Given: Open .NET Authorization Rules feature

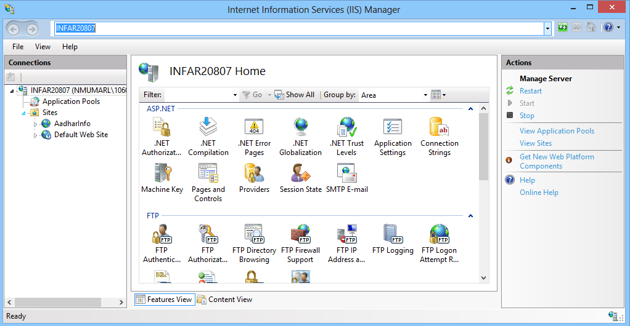Looking at the screenshot, I should 162,137.
